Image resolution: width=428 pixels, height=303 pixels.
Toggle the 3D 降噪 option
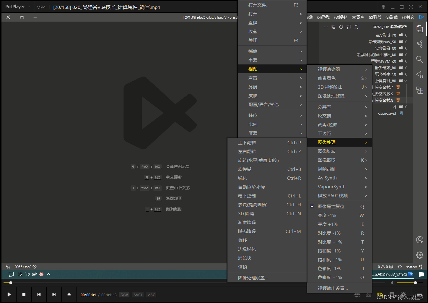click(267, 214)
